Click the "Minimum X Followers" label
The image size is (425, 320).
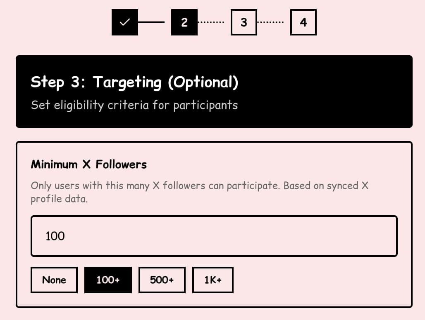88,165
